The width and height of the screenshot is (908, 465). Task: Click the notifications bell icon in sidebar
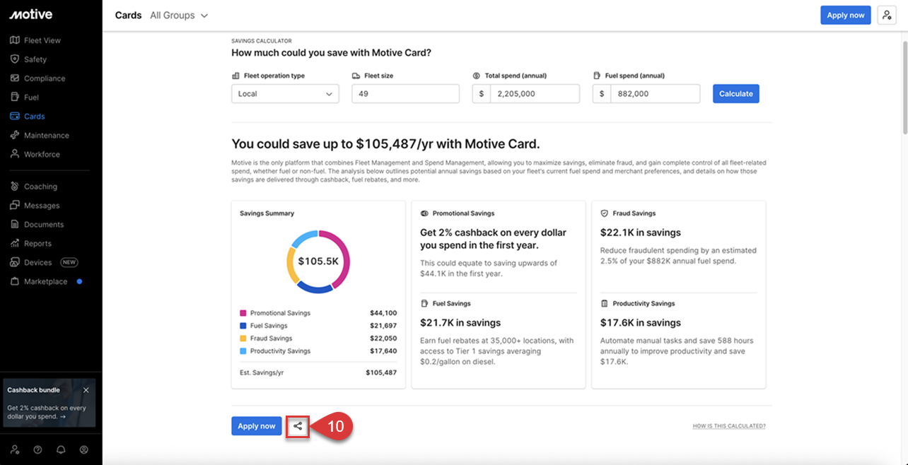[61, 449]
